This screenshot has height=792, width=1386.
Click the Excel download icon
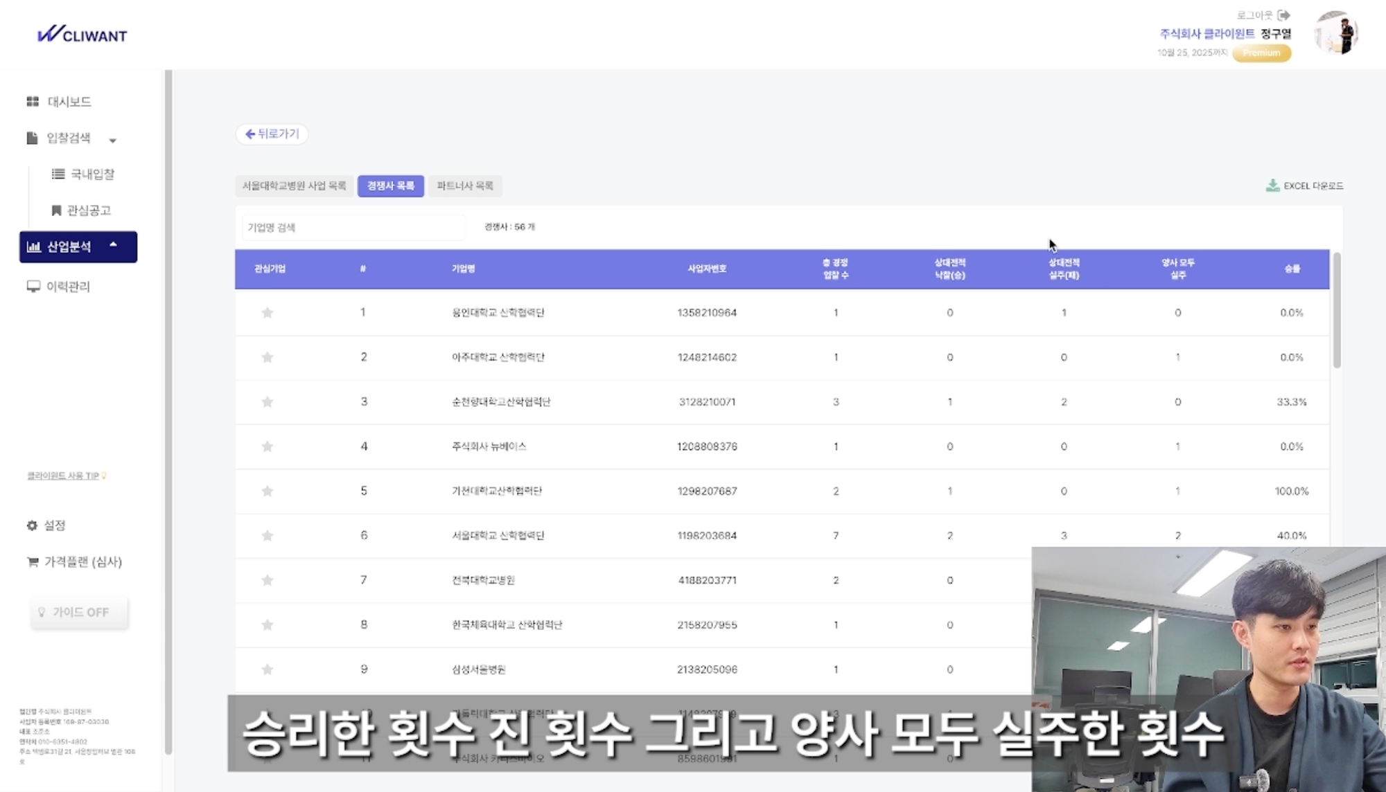coord(1272,186)
